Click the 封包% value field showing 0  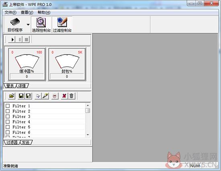coord(67,77)
